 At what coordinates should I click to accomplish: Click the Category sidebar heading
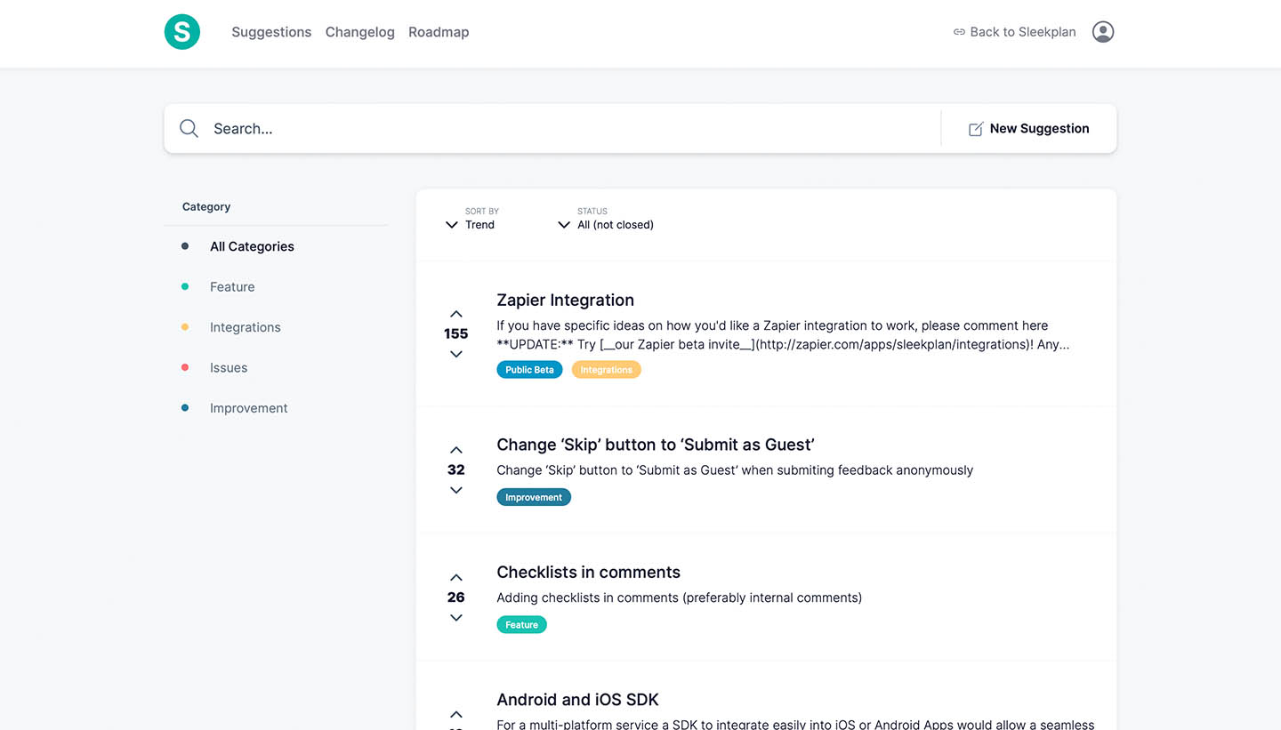click(x=206, y=207)
